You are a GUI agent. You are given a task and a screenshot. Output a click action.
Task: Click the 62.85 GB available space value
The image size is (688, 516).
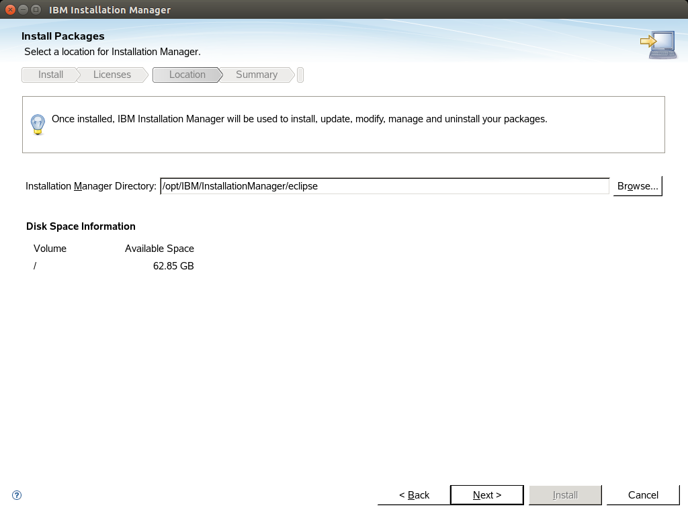(x=173, y=266)
